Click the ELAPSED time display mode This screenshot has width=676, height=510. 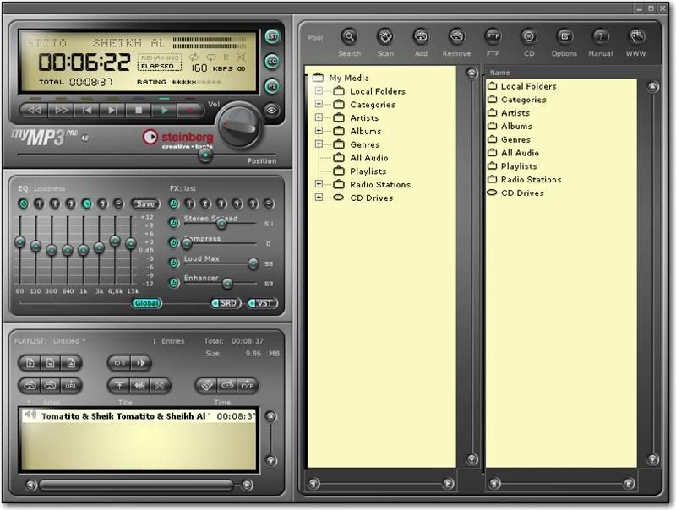pyautogui.click(x=159, y=67)
